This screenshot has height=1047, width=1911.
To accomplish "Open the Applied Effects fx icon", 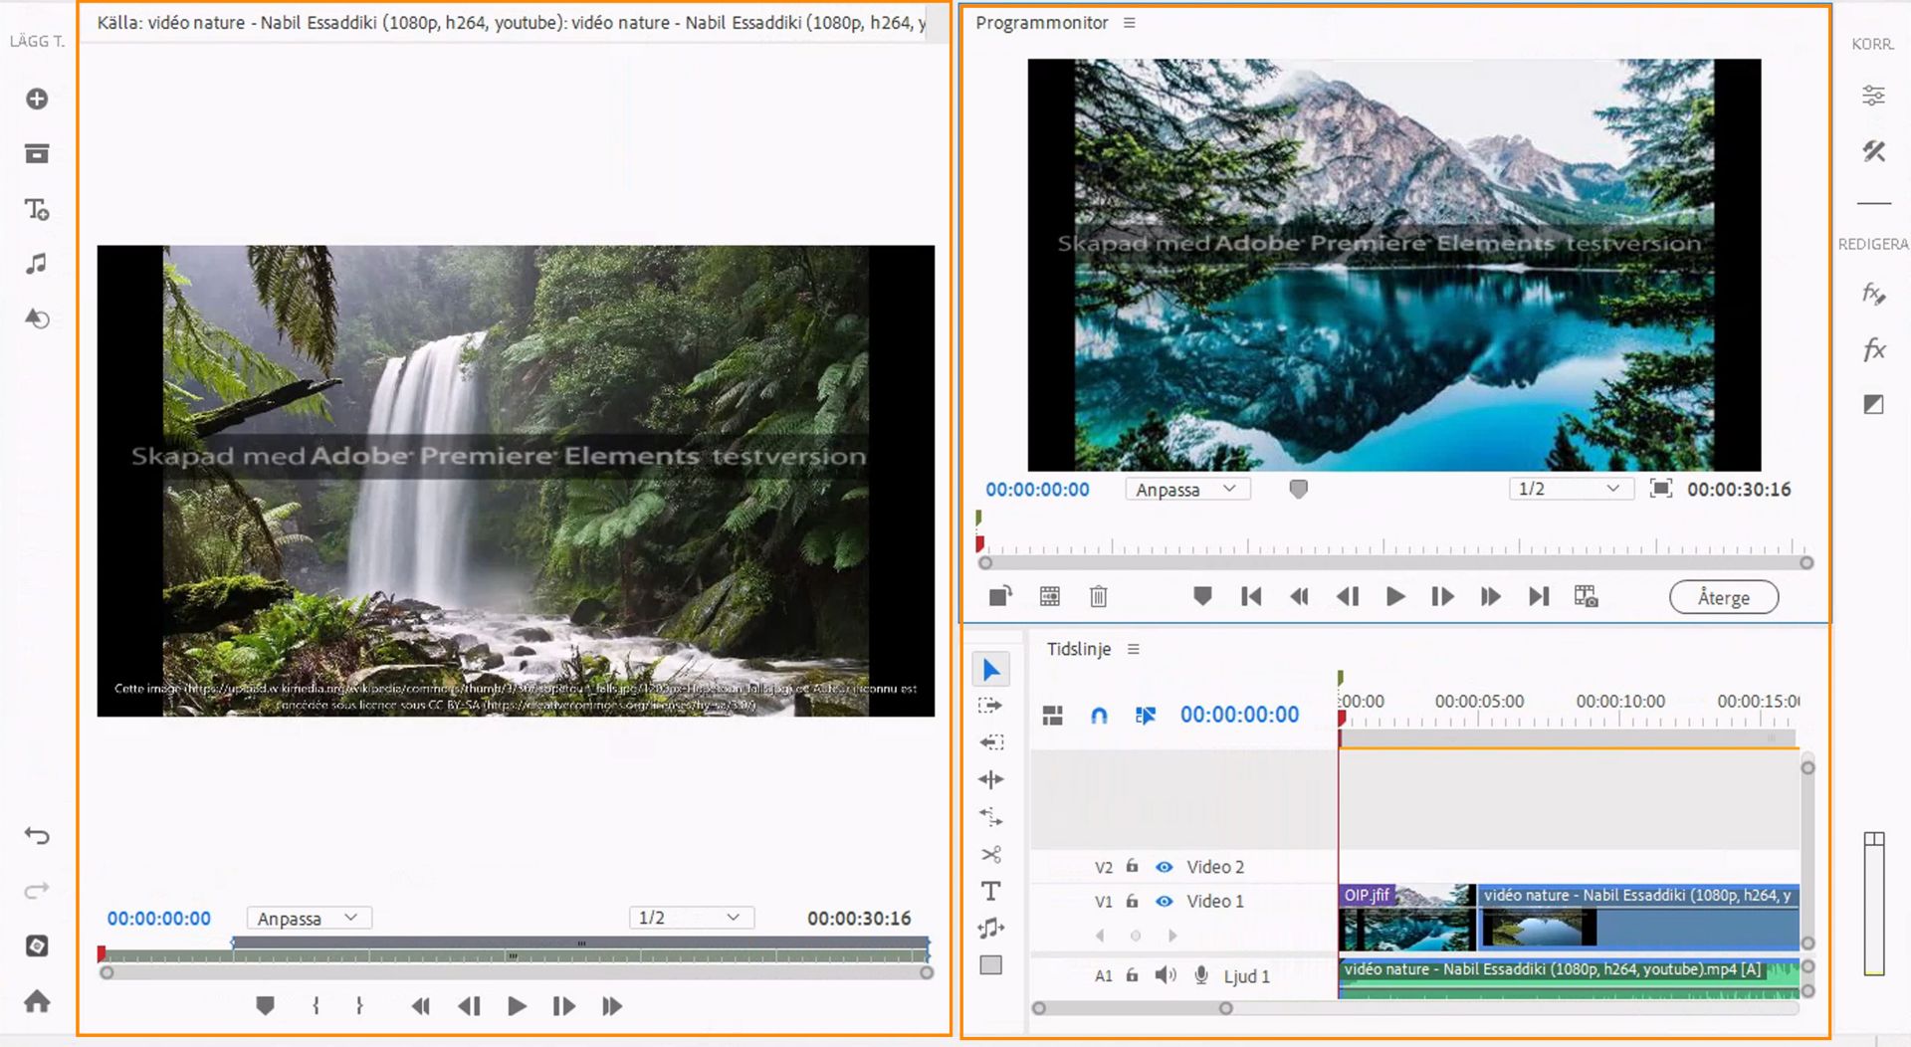I will point(1873,294).
